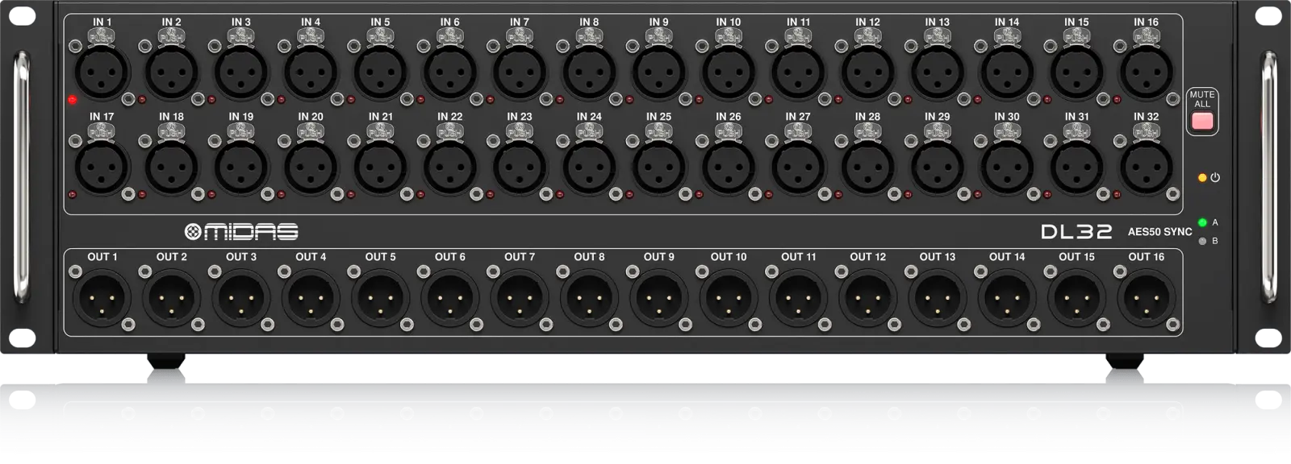Image resolution: width=1291 pixels, height=464 pixels.
Task: Click the "OUT 6" label
Action: tap(449, 257)
